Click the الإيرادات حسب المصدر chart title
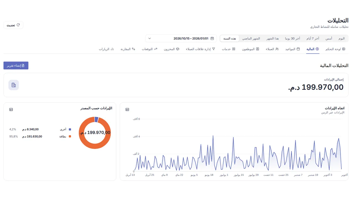This screenshot has width=352, height=198. point(96,108)
